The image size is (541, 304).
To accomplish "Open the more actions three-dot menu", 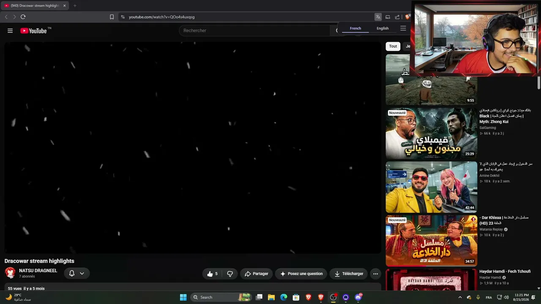I will pos(375,274).
